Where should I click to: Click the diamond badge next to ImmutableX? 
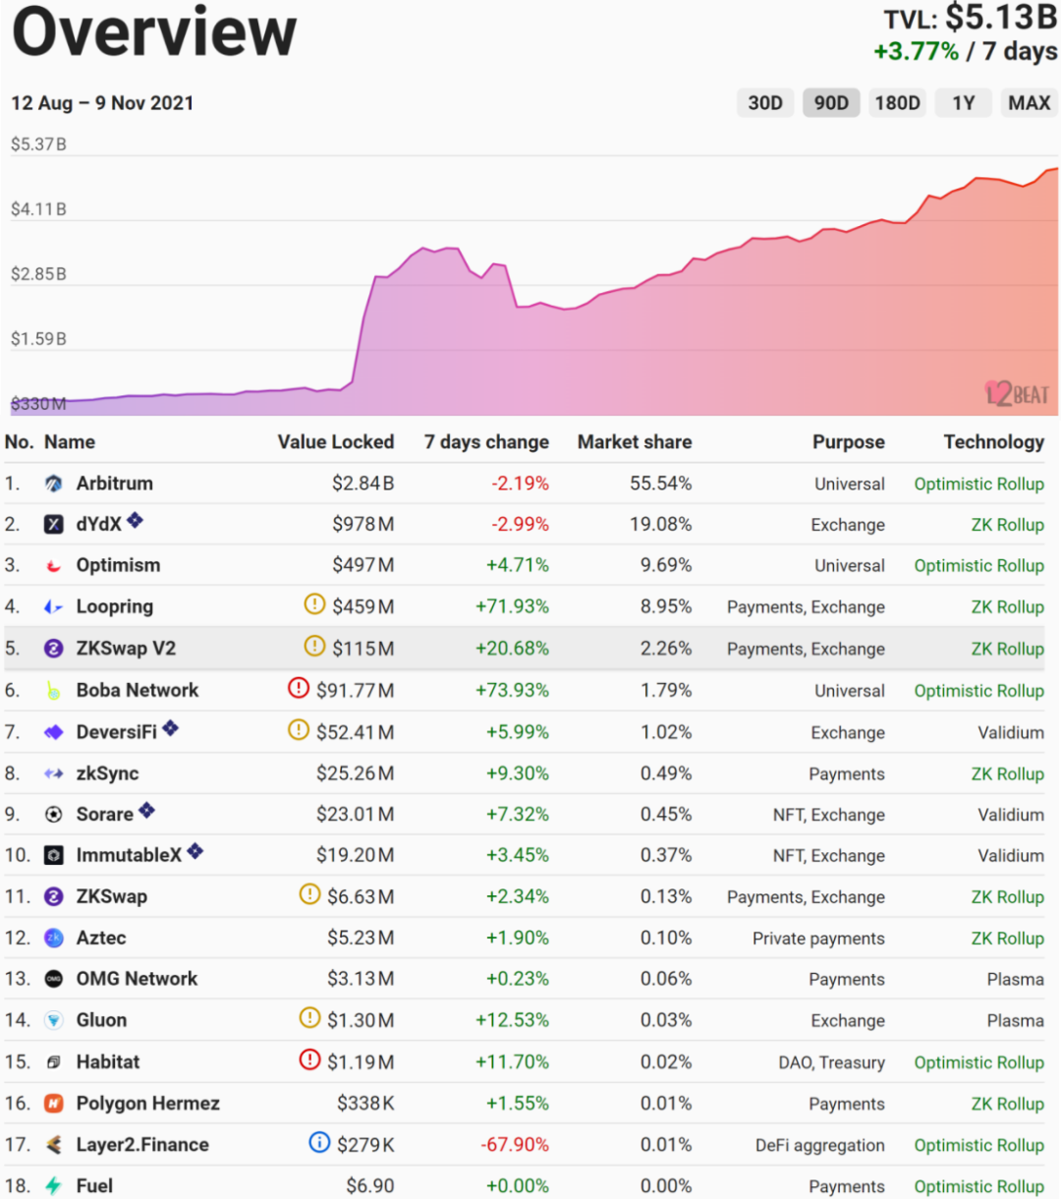click(x=195, y=851)
